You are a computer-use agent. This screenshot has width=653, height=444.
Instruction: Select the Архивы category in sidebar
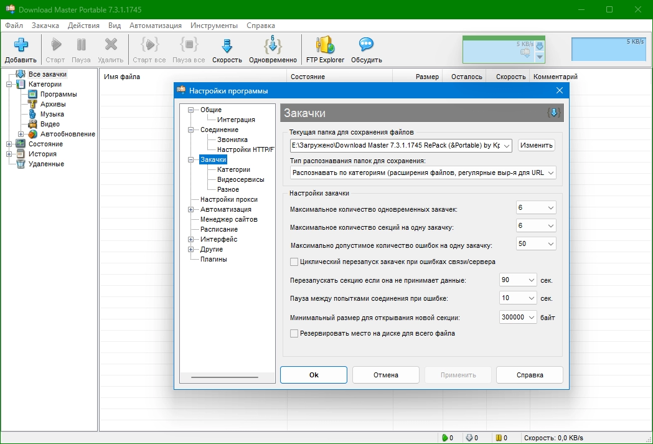coord(52,104)
